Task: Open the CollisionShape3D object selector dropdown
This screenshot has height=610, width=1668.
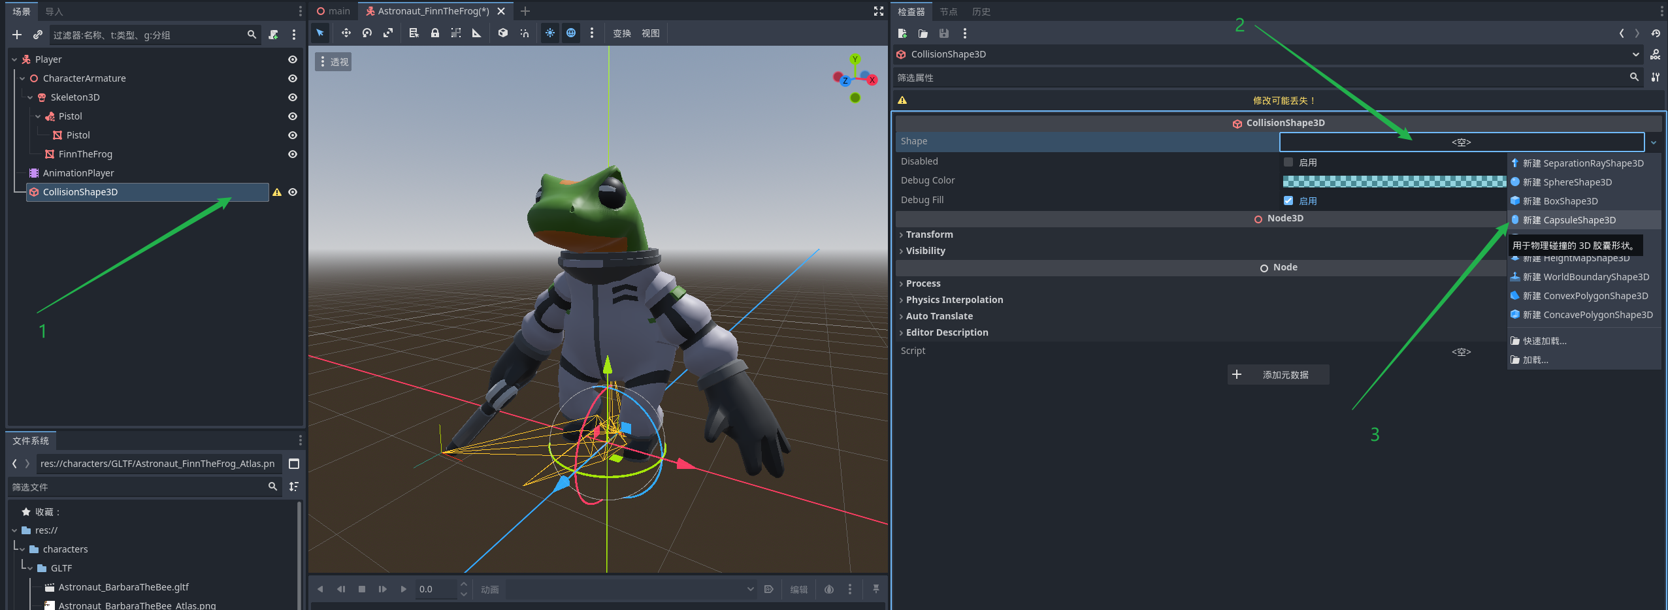Action: tap(1636, 54)
